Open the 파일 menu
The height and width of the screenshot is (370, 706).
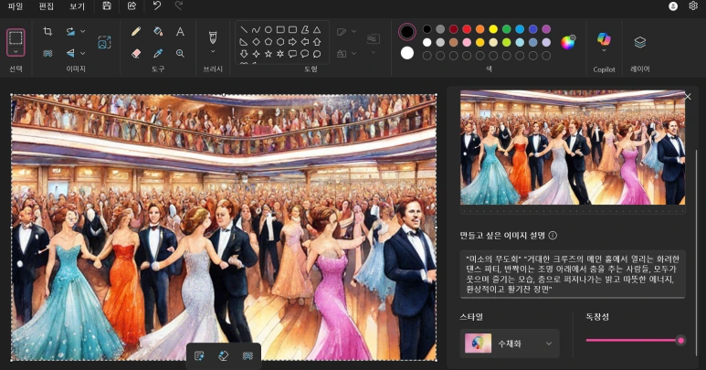tap(16, 5)
